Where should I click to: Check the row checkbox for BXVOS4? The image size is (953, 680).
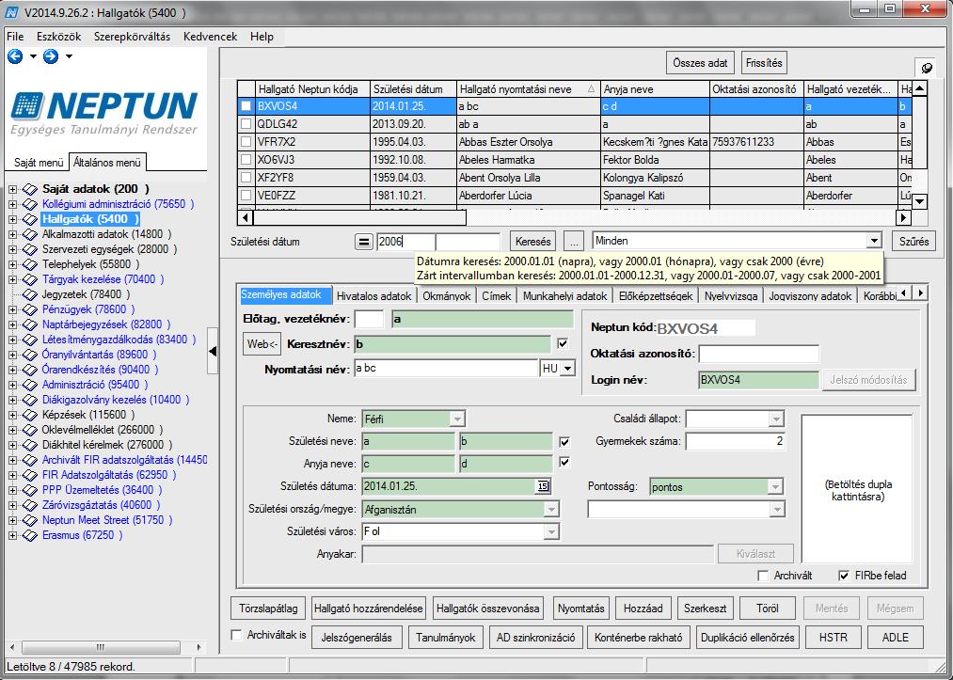[x=246, y=105]
